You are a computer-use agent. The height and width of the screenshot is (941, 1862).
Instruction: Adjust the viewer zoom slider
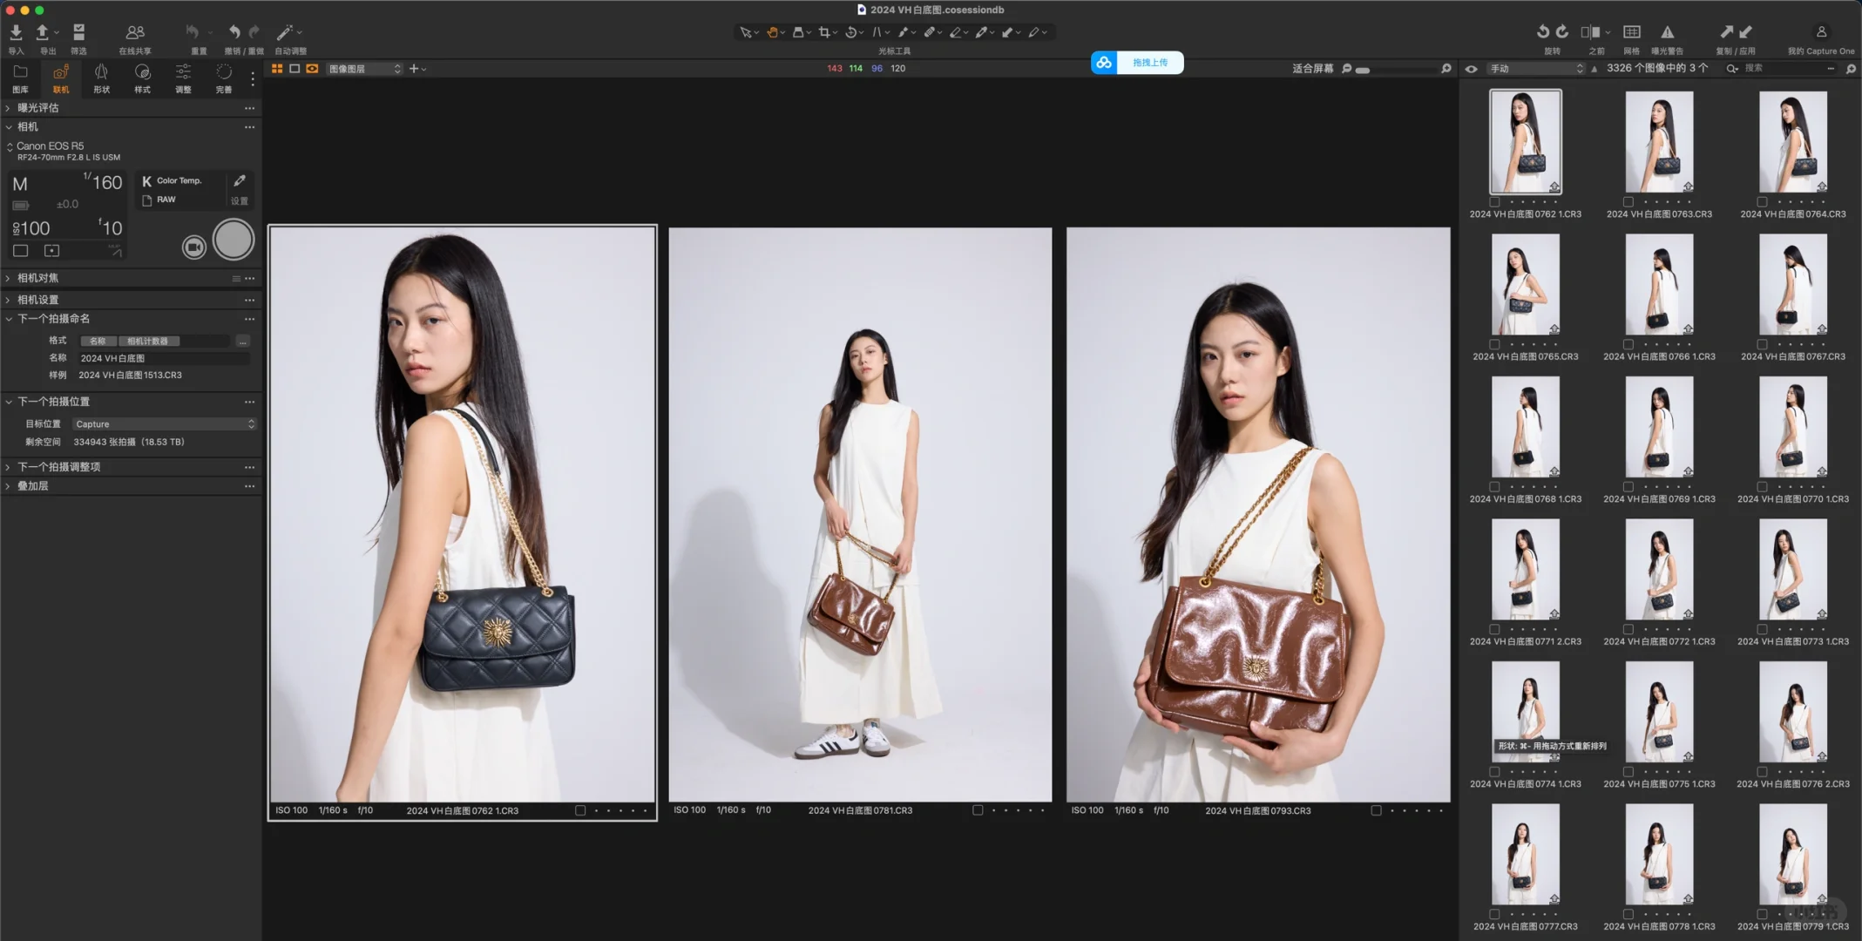1396,70
